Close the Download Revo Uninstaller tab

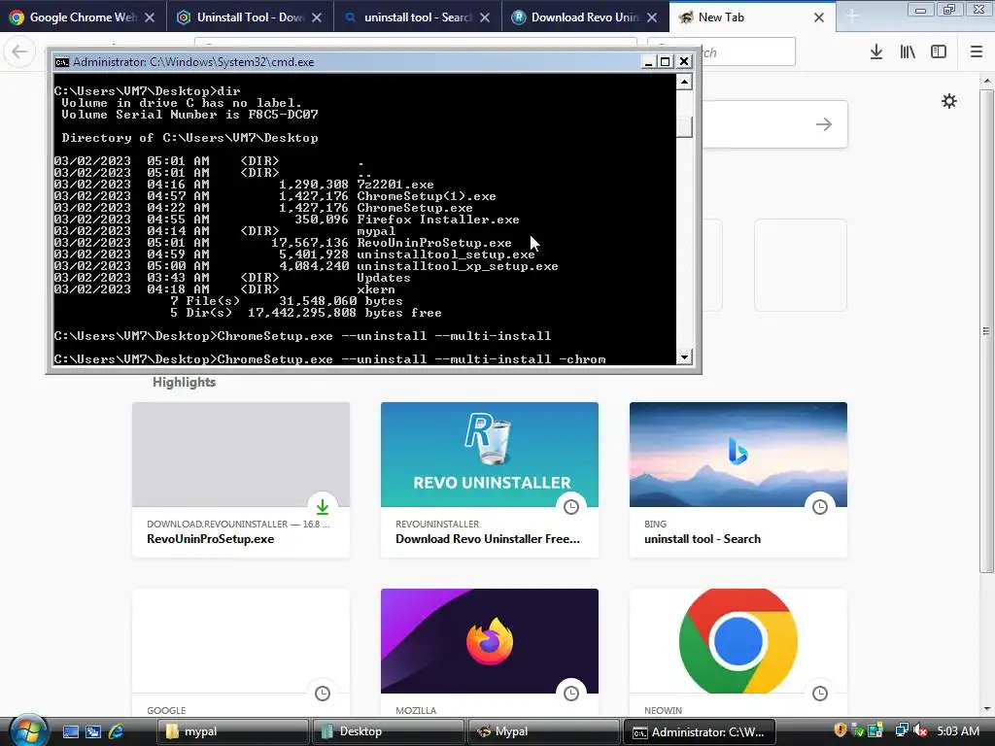click(x=652, y=17)
